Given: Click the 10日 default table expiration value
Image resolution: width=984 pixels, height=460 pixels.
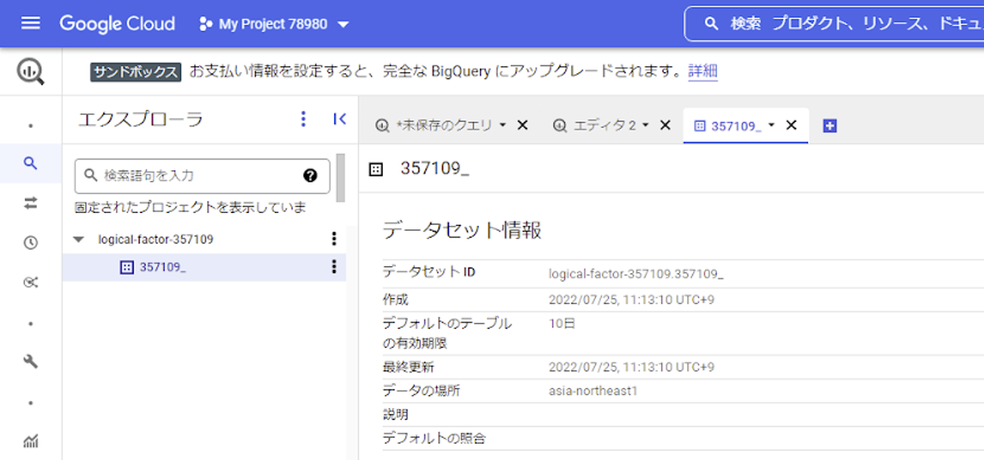Looking at the screenshot, I should 562,324.
